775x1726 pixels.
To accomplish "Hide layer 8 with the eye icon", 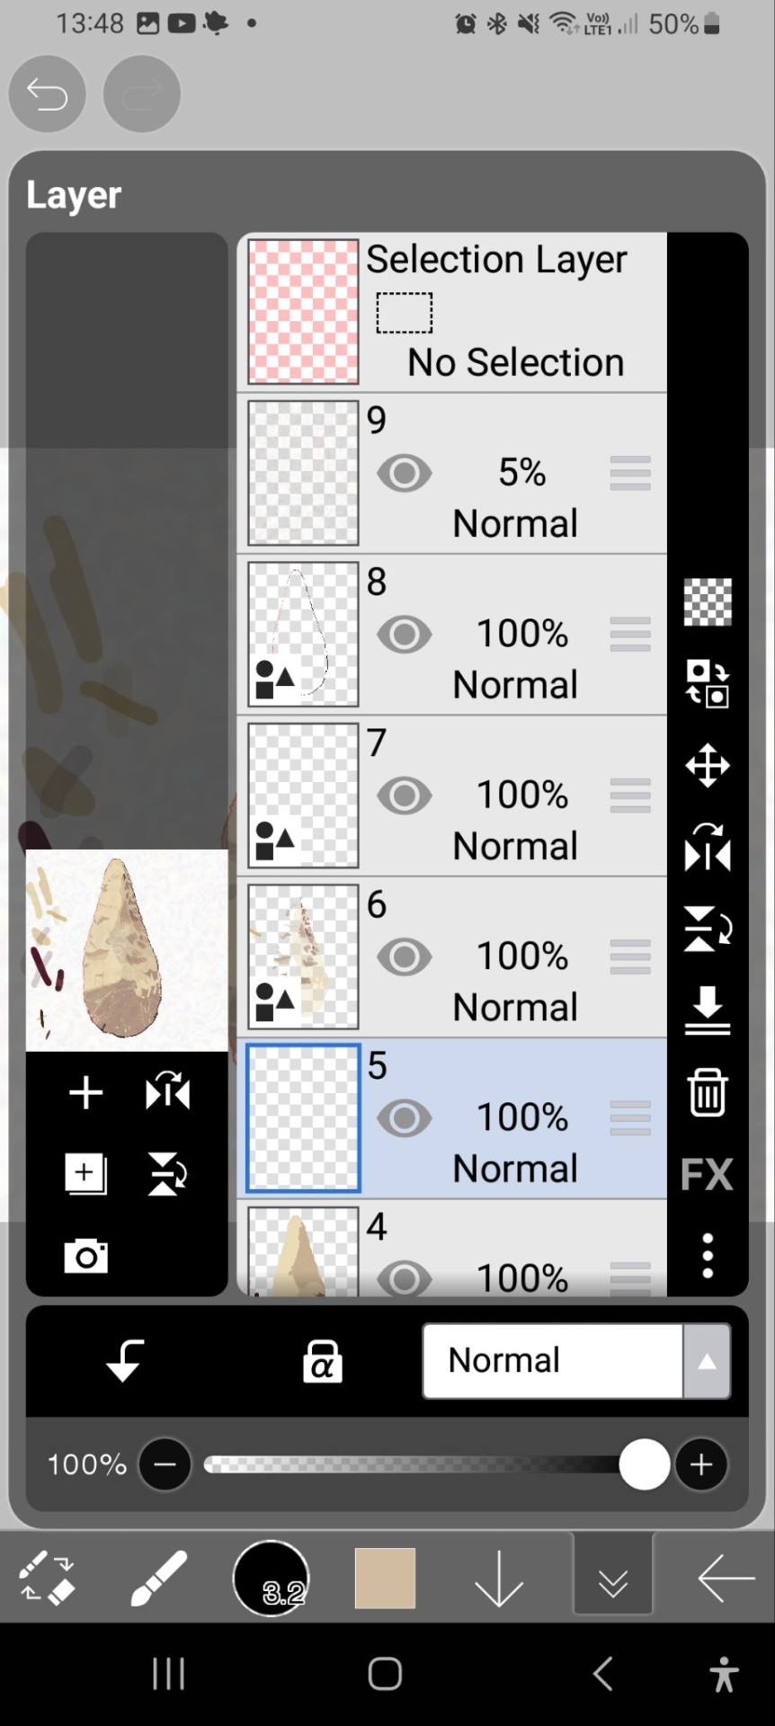I will tap(405, 635).
